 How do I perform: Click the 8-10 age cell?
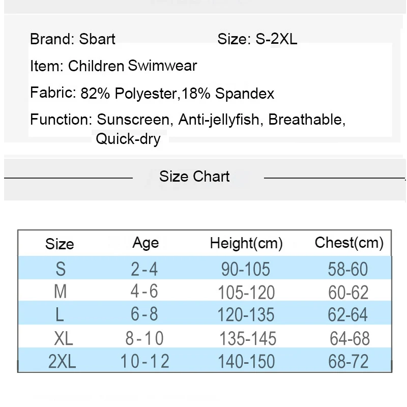[144, 338]
